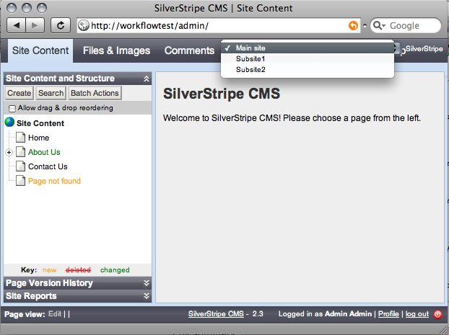The width and height of the screenshot is (449, 335).
Task: Click the Home page icon
Action: (20, 138)
